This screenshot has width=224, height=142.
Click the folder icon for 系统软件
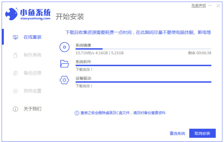65,64
